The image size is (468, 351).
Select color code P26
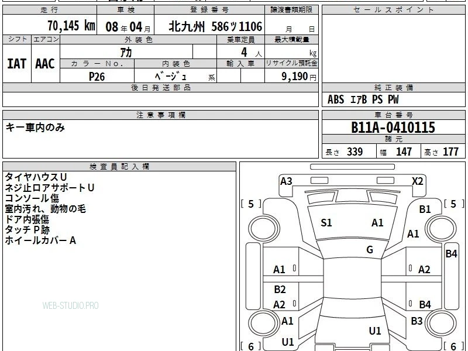click(x=97, y=77)
